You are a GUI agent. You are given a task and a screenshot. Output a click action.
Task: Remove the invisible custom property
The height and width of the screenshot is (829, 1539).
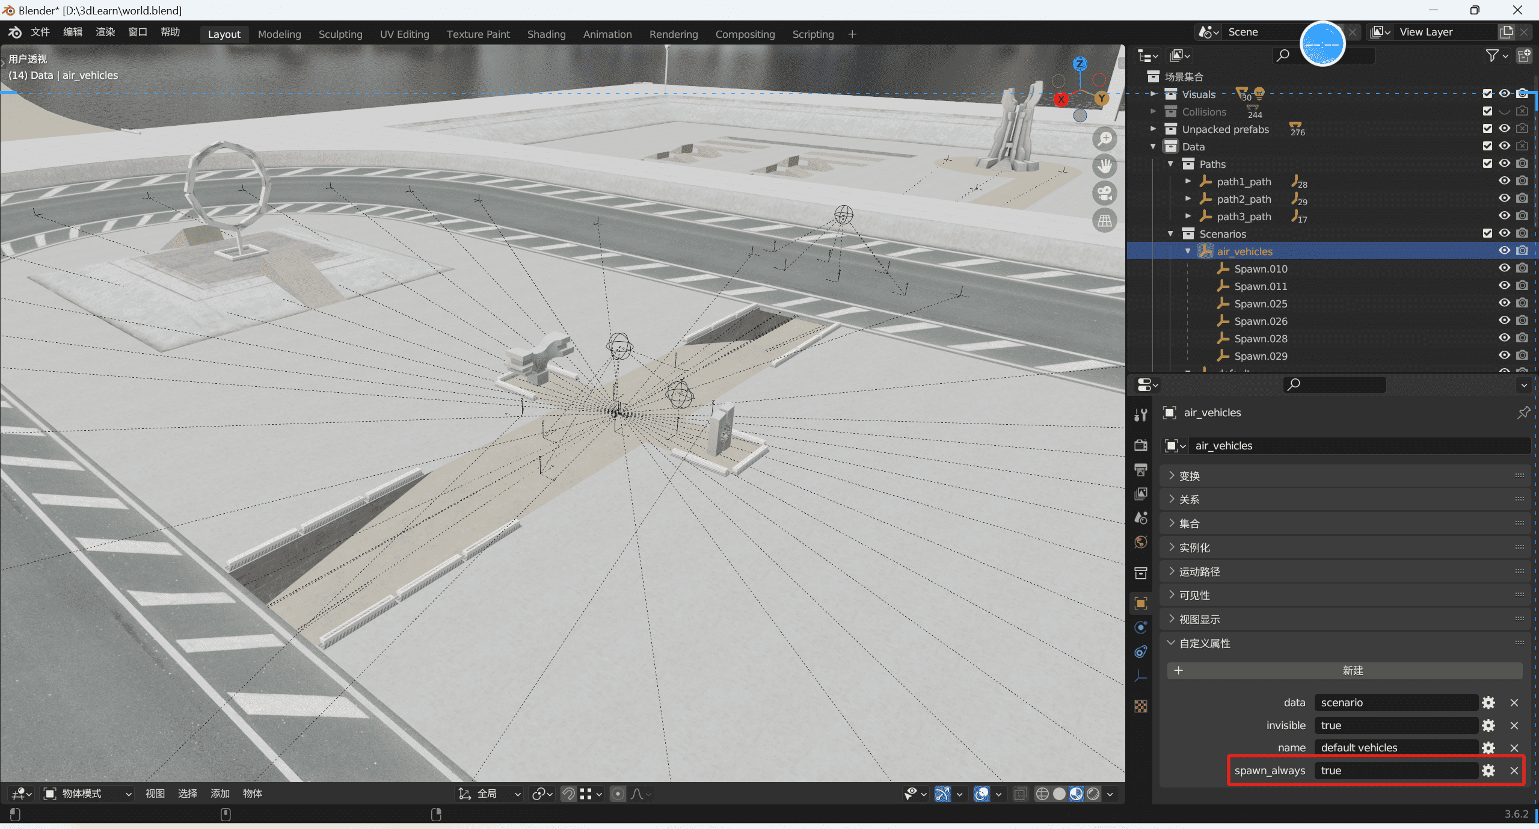(x=1514, y=726)
